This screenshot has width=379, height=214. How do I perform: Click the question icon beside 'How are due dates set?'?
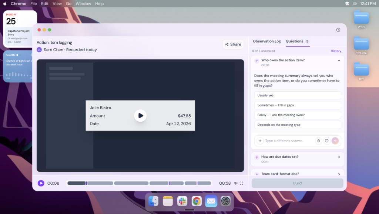(x=257, y=158)
